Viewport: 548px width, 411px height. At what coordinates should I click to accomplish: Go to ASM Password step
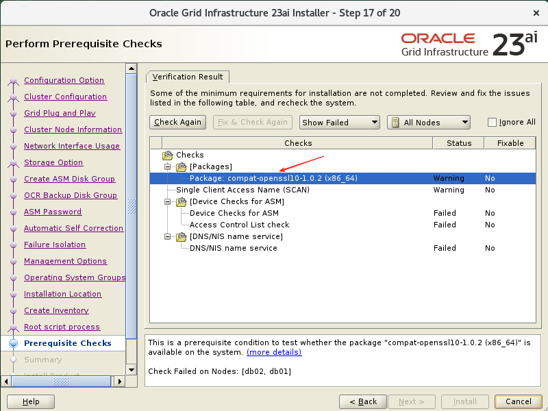(53, 212)
